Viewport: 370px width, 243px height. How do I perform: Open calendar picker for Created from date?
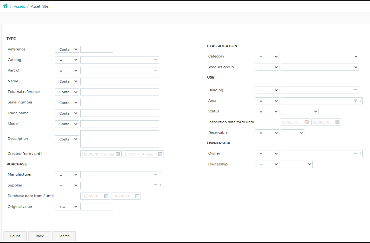pyautogui.click(x=118, y=154)
